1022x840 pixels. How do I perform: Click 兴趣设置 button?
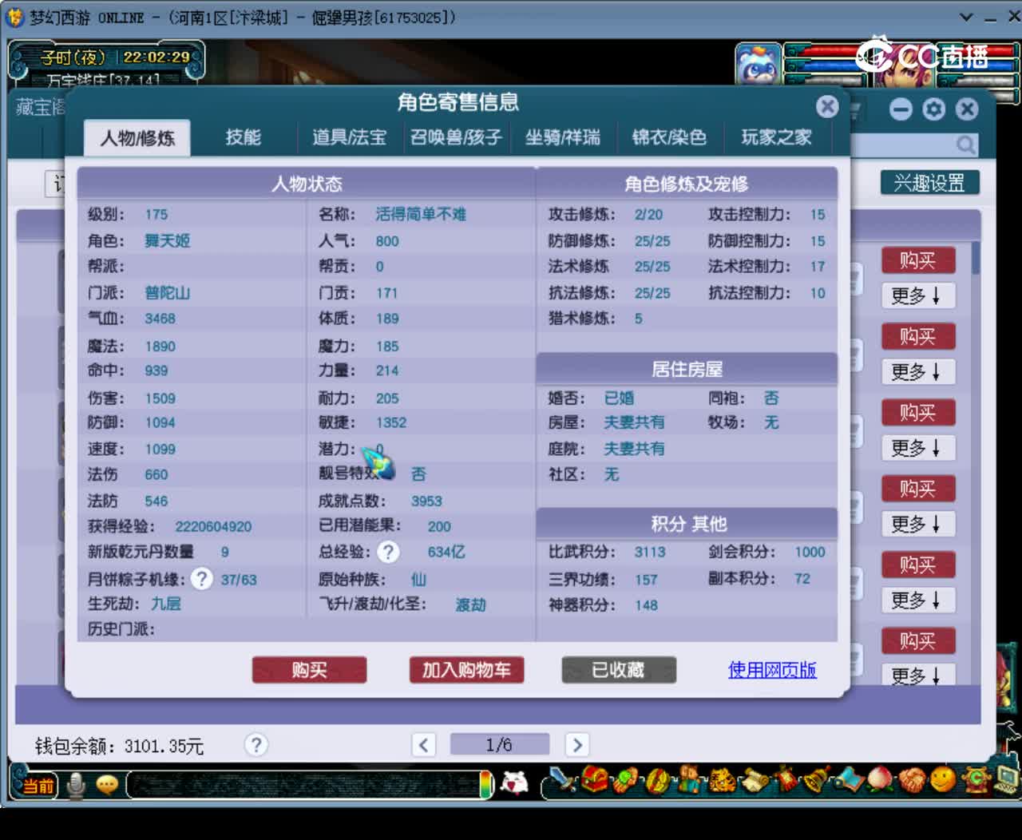click(929, 183)
